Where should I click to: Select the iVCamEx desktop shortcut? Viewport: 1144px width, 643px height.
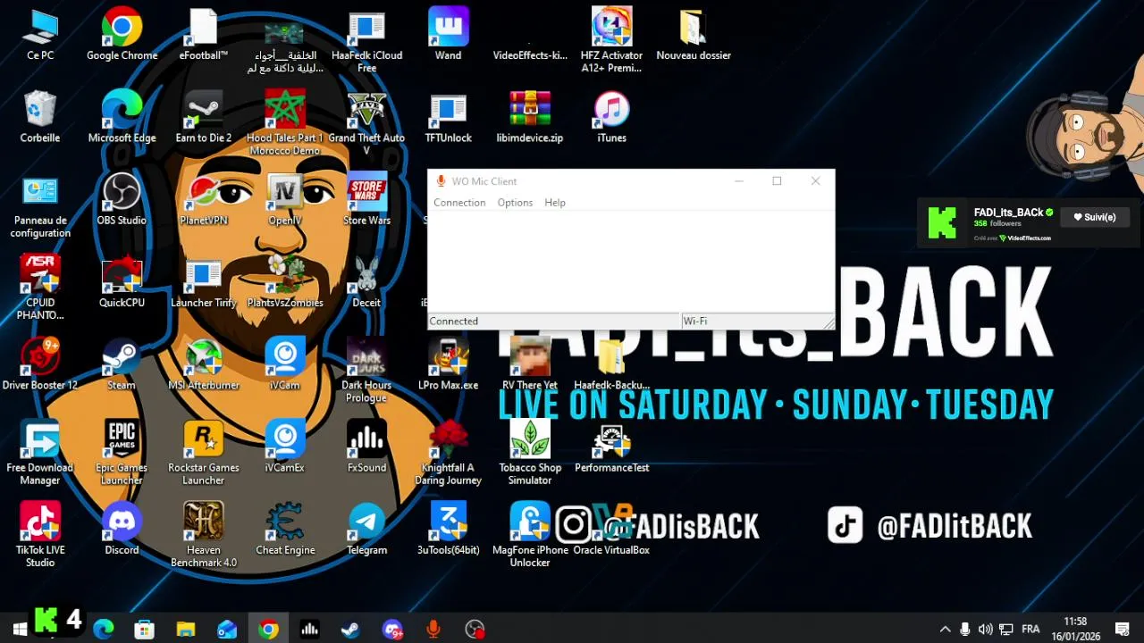[x=285, y=447]
